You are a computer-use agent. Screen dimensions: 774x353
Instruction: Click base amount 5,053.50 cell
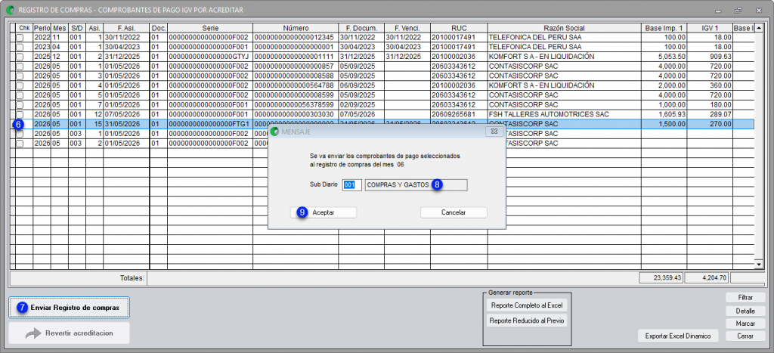point(664,57)
